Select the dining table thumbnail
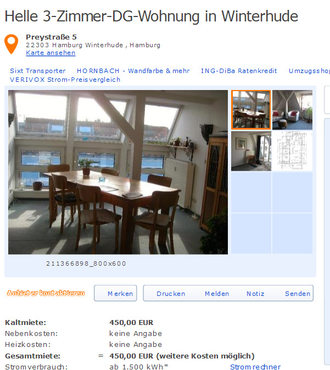 [x=251, y=110]
